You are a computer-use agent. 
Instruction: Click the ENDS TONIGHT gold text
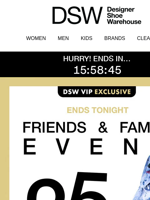pos(97,110)
